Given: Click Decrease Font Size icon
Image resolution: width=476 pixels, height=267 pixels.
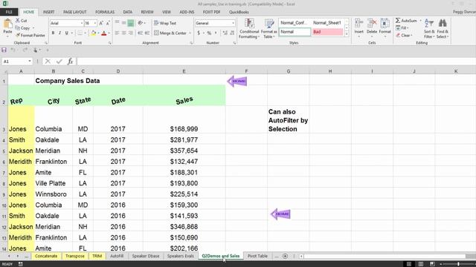Looking at the screenshot, I should point(107,23).
